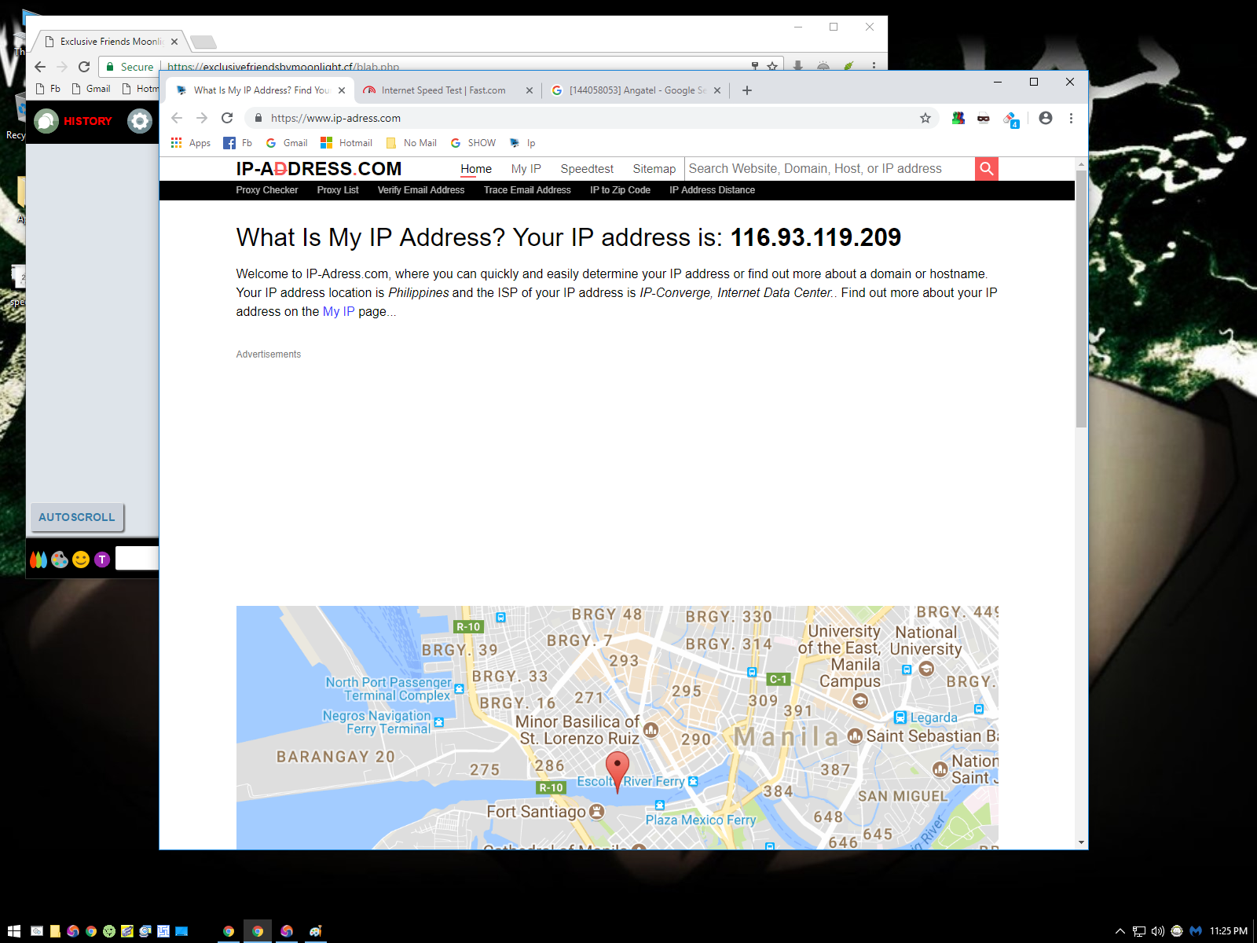This screenshot has width=1257, height=943.
Task: Open Hotmail bookmark in front window
Action: click(346, 143)
